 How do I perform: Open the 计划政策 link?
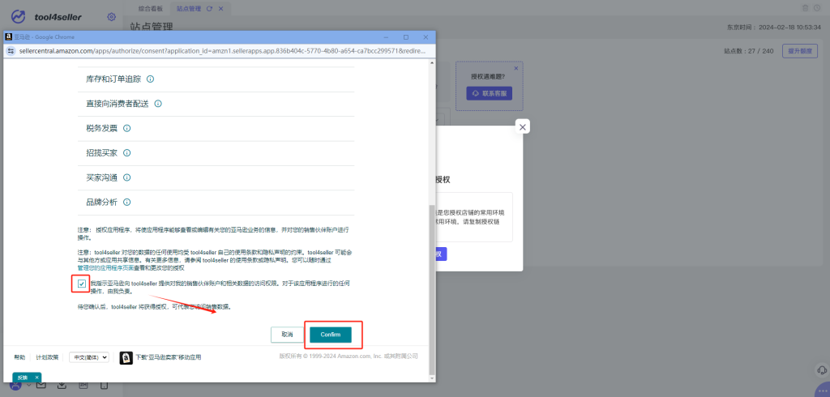[x=47, y=357]
